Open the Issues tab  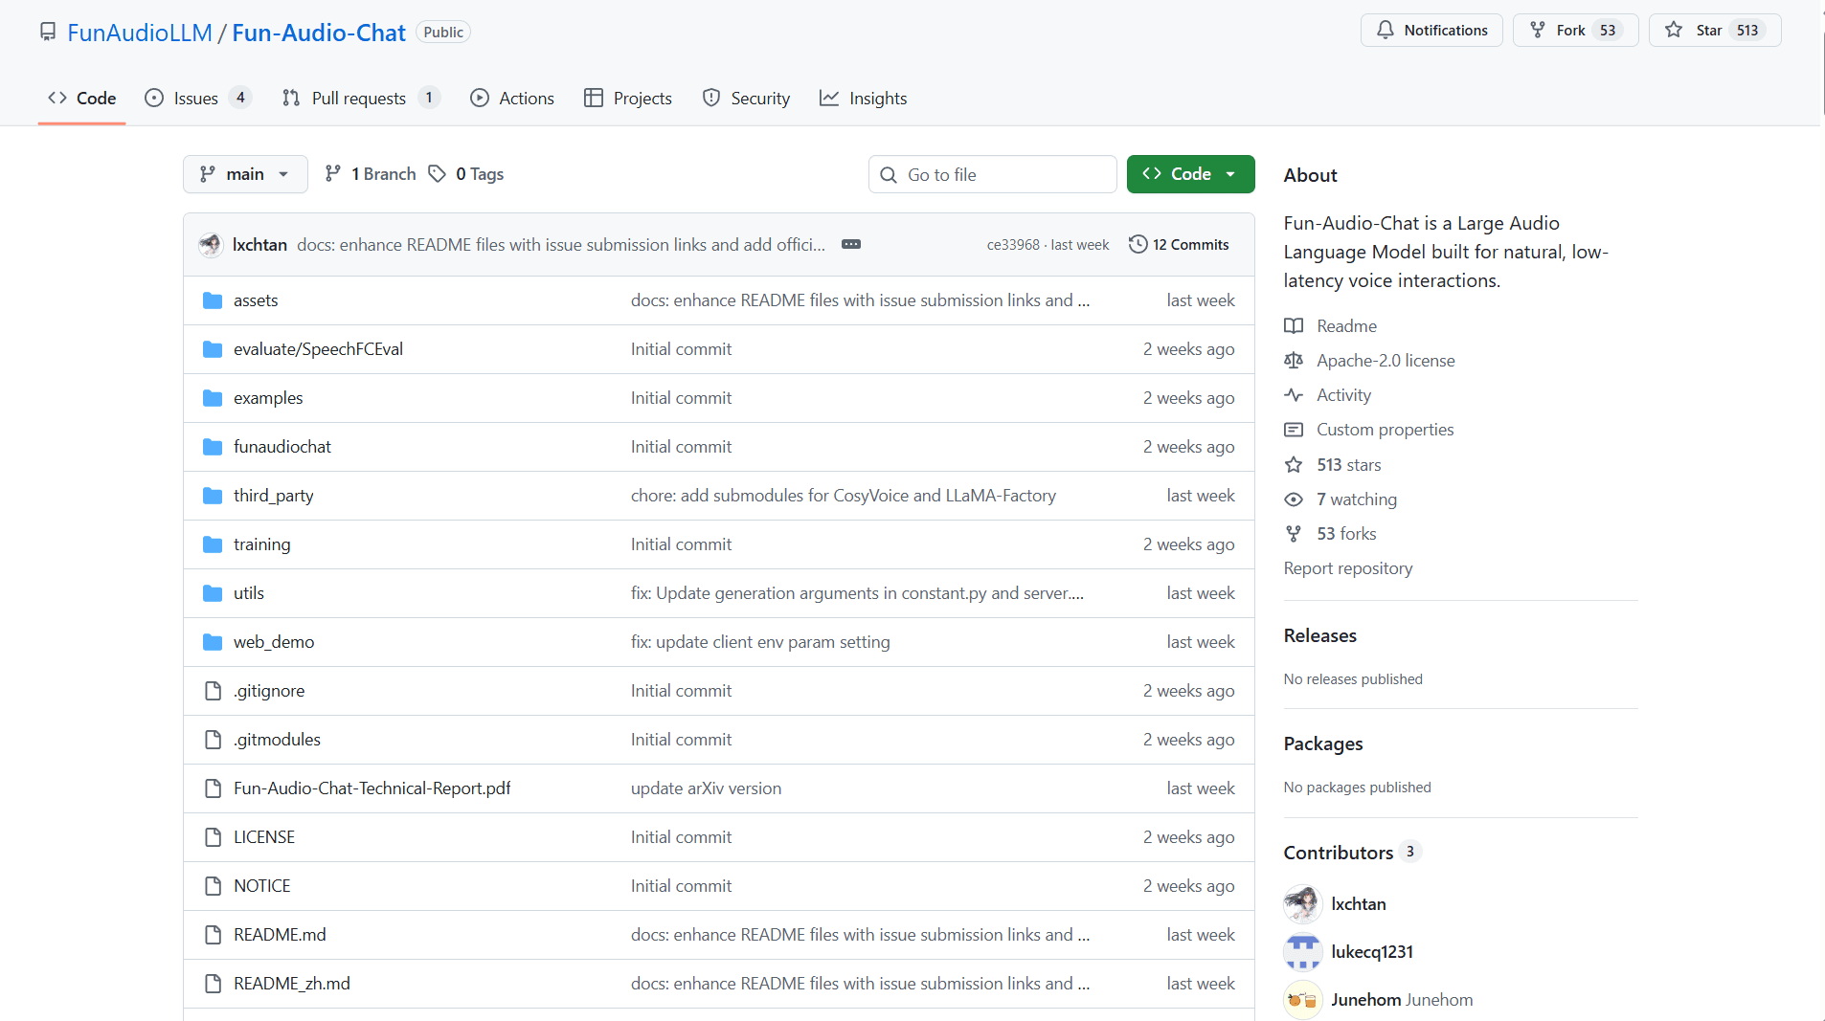(196, 99)
